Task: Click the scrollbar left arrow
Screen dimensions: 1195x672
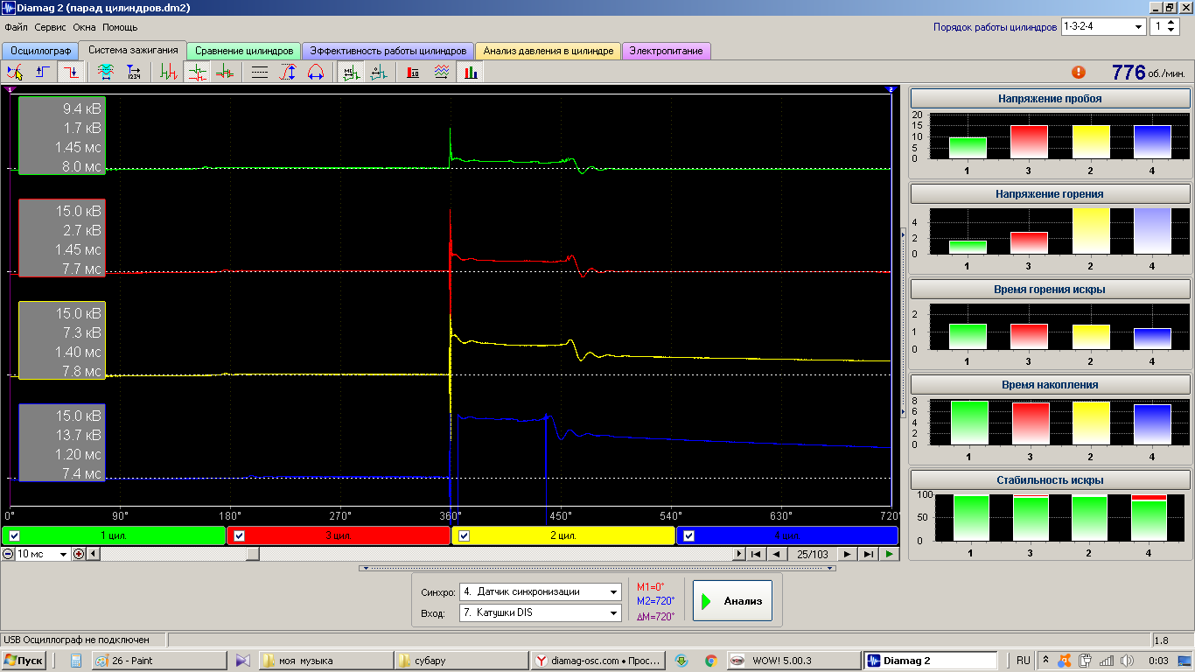Action: 93,554
